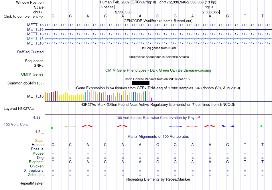Image resolution: width=272 pixels, height=190 pixels.
Task: Click '100 vertebrates Basewise Conservation by PhyloP' title
Action: [x=158, y=118]
